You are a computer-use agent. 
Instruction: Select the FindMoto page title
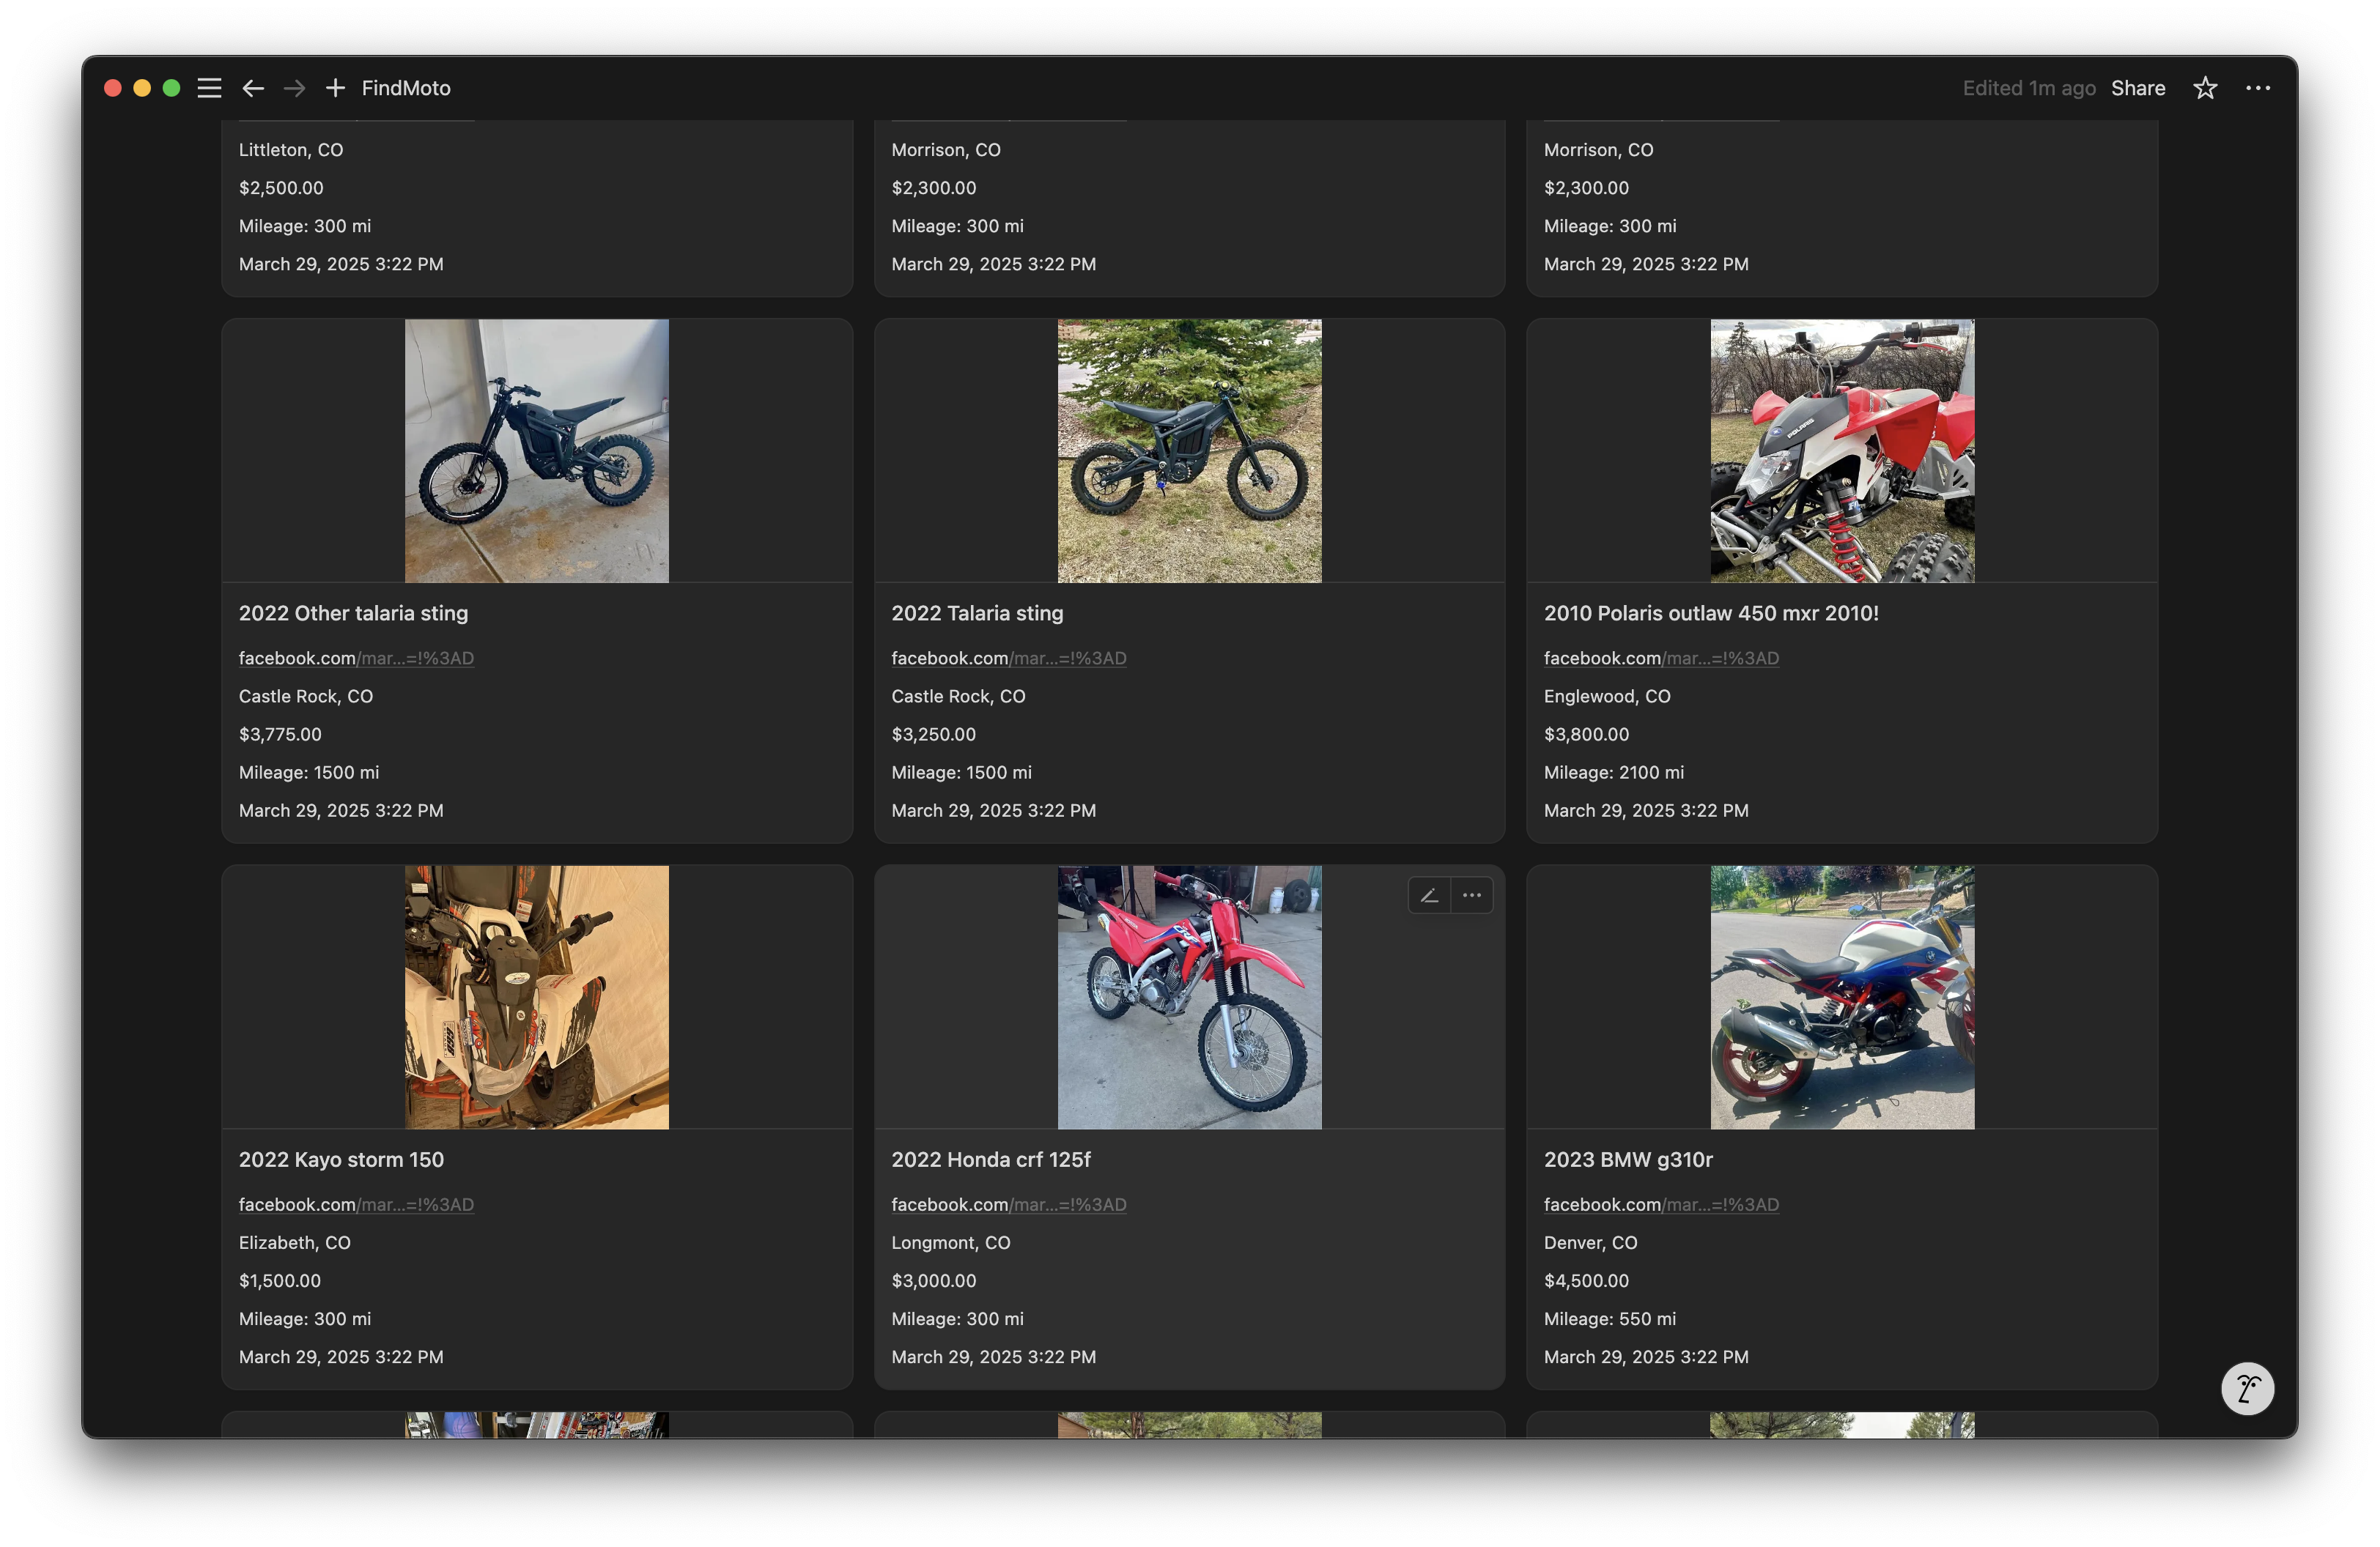pyautogui.click(x=406, y=88)
